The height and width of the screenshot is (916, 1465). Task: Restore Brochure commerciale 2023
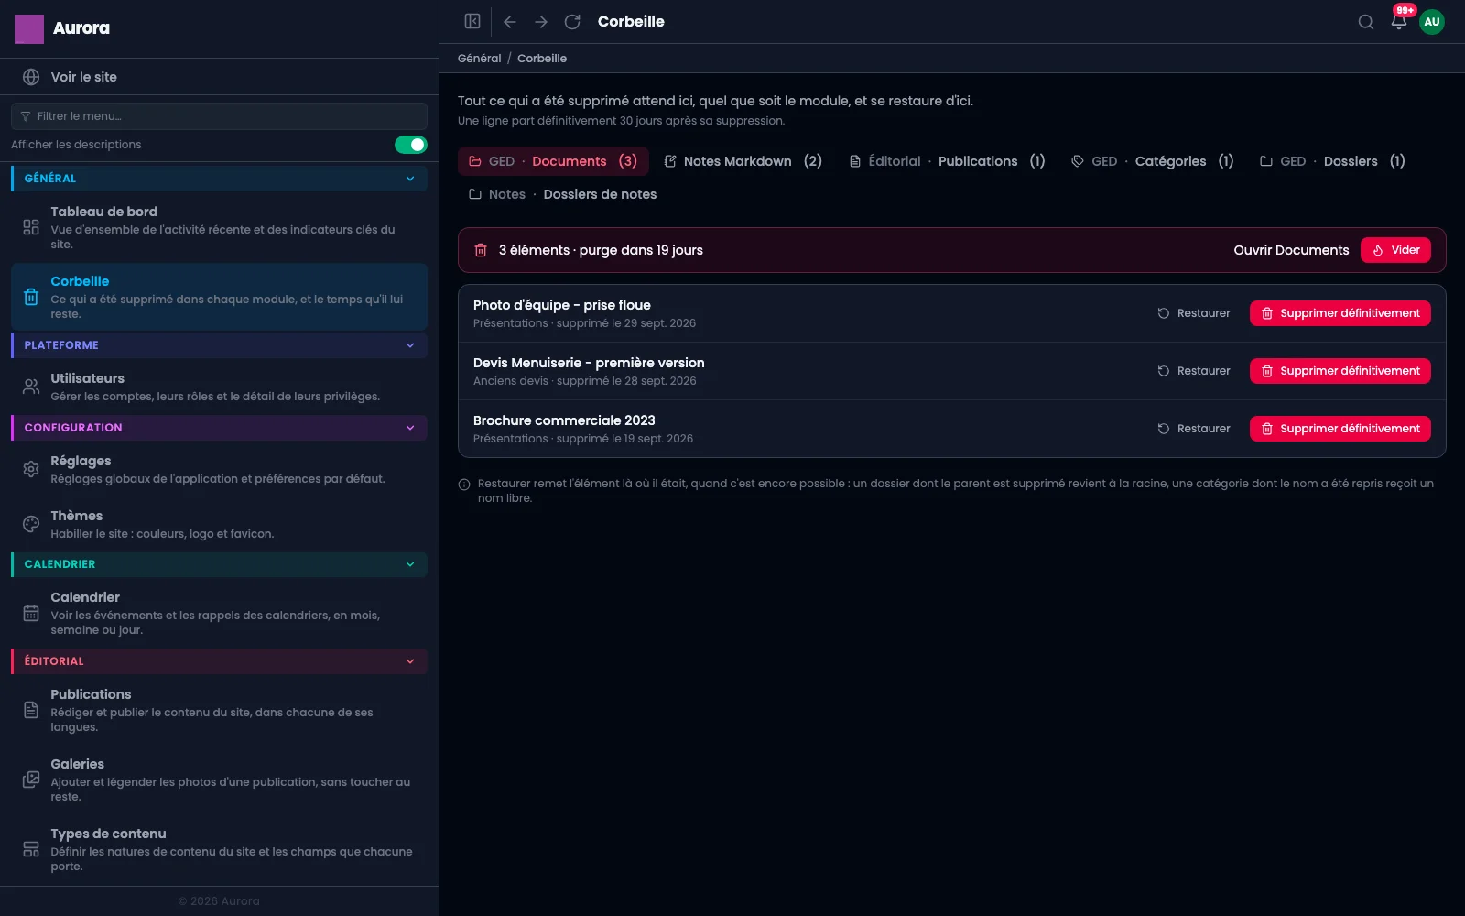pos(1194,429)
